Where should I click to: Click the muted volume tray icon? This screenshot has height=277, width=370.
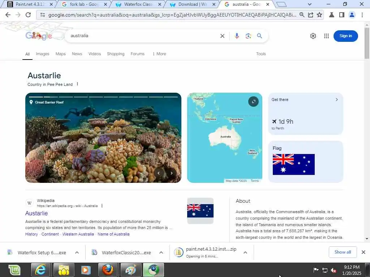334,270
